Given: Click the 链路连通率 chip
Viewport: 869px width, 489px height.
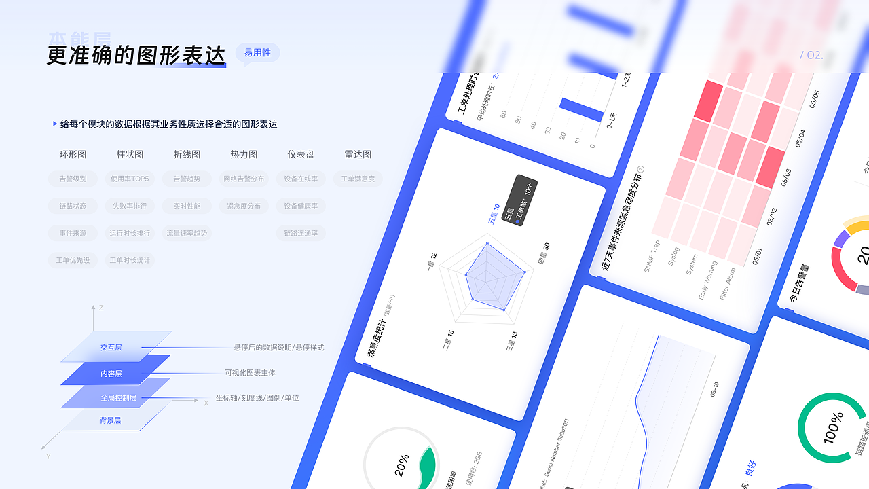Looking at the screenshot, I should 301,233.
